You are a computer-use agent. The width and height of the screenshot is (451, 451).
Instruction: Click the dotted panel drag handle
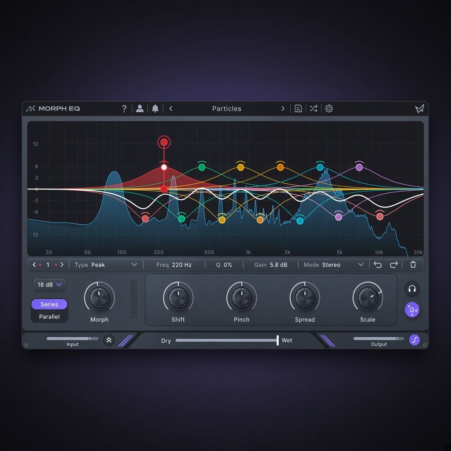pyautogui.click(x=134, y=299)
